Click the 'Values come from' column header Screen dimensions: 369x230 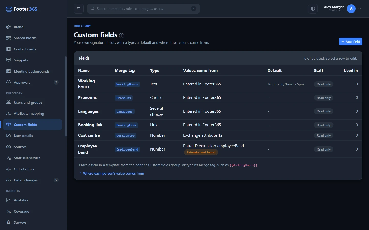[x=200, y=71]
